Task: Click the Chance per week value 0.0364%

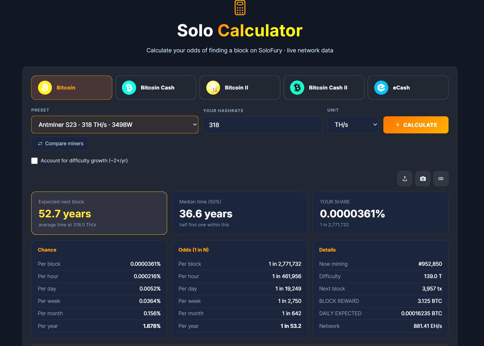Action: 150,301
